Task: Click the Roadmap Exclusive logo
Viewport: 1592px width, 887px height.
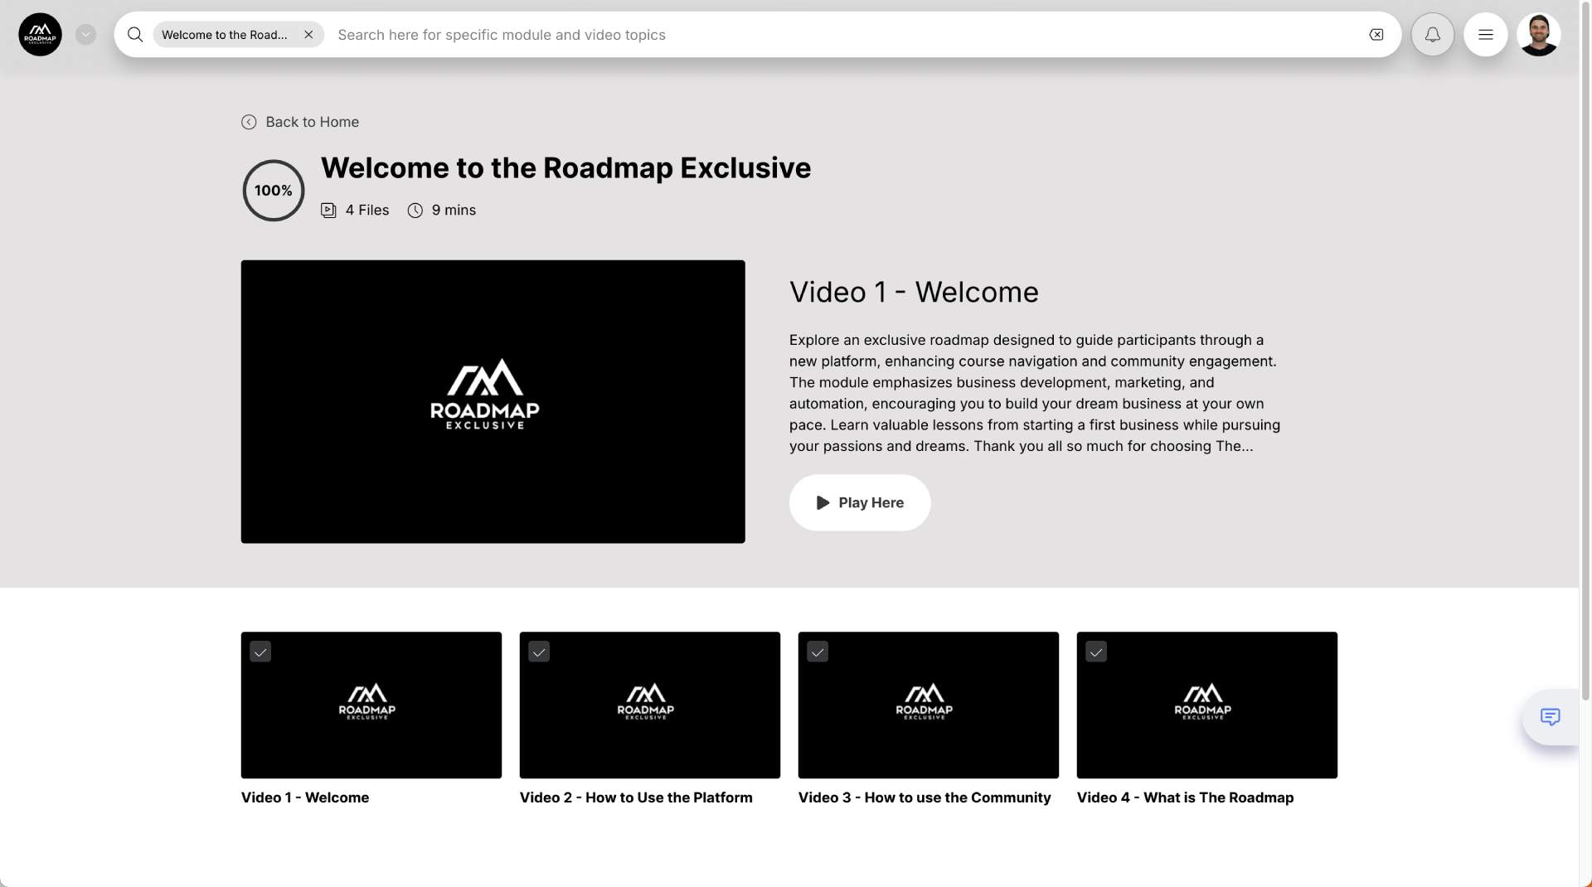Action: [x=39, y=34]
